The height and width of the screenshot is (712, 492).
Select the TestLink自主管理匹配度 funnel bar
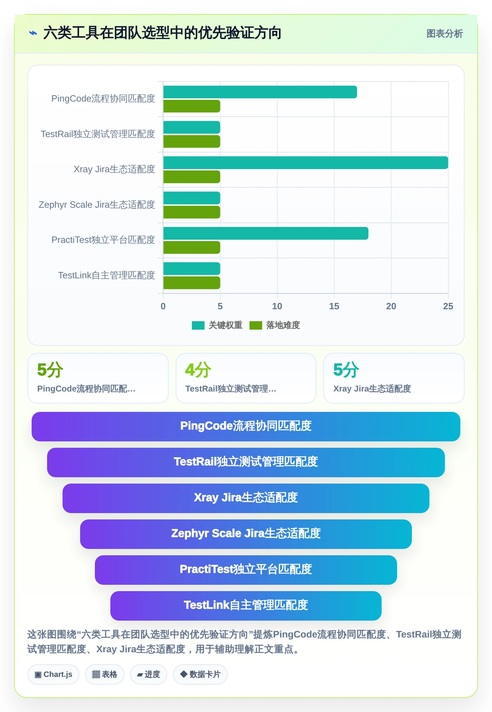246,606
